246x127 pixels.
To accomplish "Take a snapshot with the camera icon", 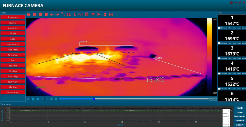I will click(35, 14).
